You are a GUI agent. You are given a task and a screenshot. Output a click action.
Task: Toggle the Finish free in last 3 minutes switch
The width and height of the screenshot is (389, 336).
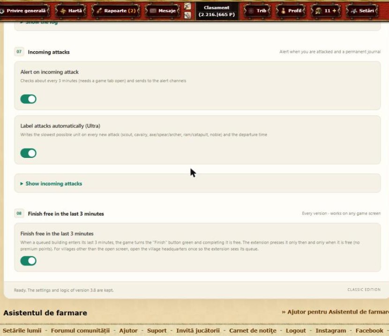(x=28, y=261)
